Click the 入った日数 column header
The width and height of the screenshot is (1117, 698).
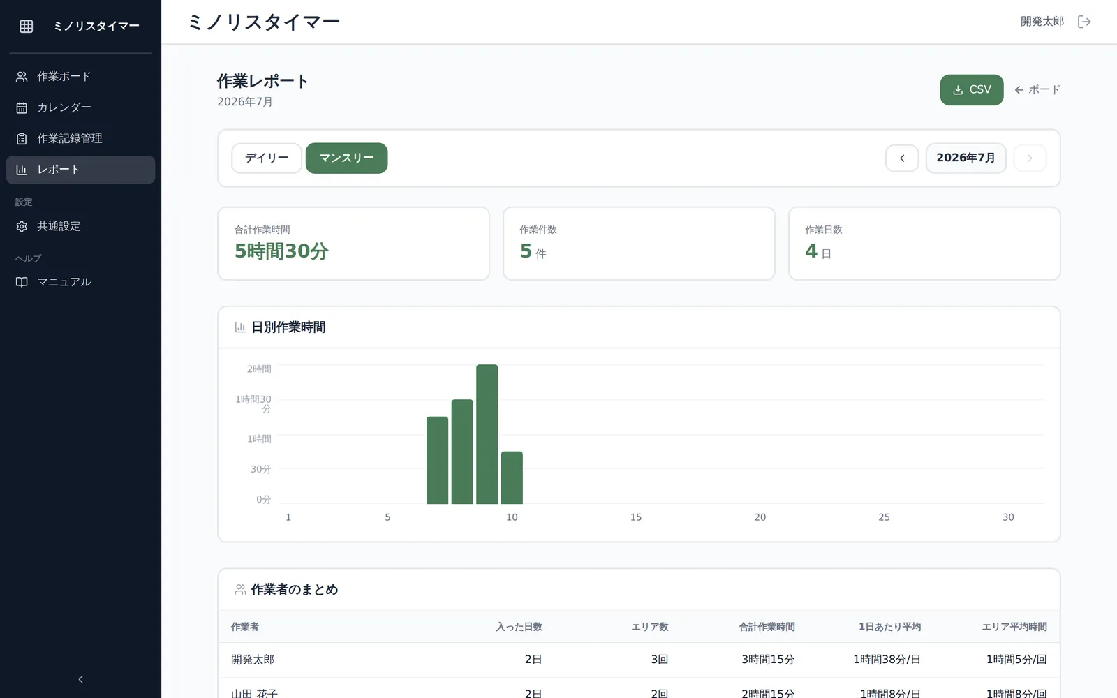point(519,627)
